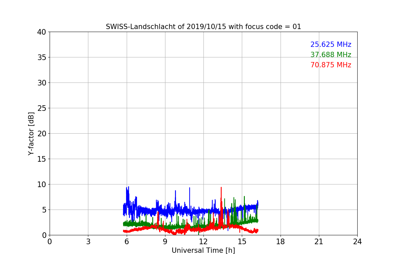
Task: Click the x-axis tick label 18
Action: (x=281, y=242)
